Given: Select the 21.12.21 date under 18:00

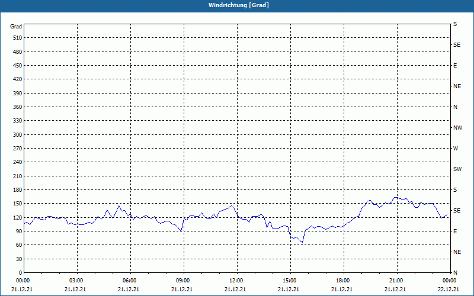Looking at the screenshot, I should click(x=342, y=289).
